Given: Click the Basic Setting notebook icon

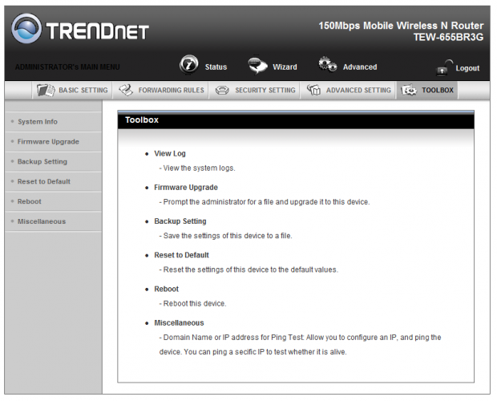Looking at the screenshot, I should (46, 91).
